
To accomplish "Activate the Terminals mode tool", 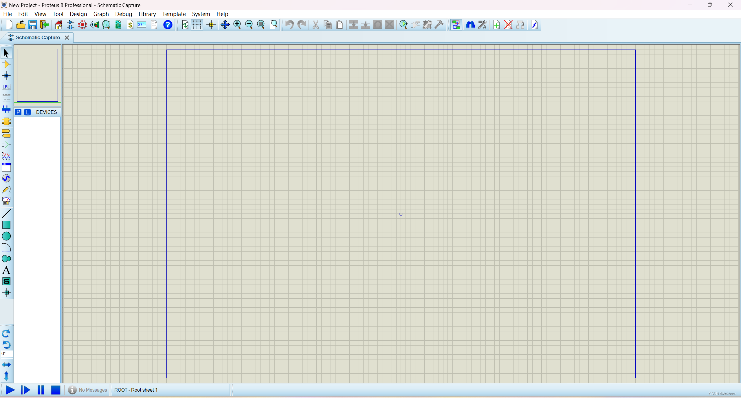I will pos(6,133).
